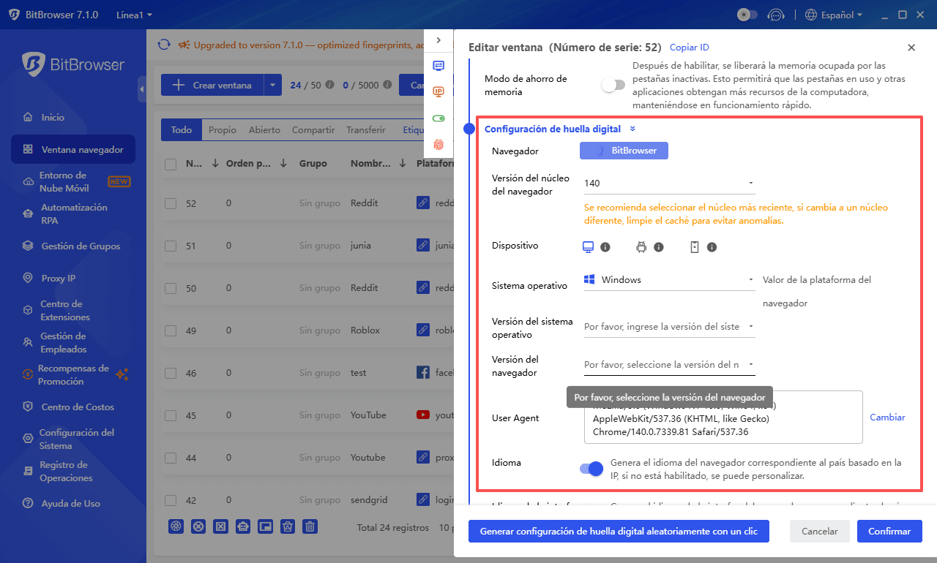Open Automatización RPA in sidebar

[x=73, y=214]
